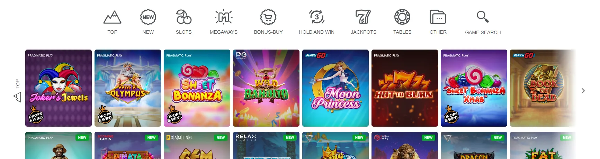Image resolution: width=600 pixels, height=159 pixels.
Task: Open the TOP games category mountain icon
Action: point(112,17)
